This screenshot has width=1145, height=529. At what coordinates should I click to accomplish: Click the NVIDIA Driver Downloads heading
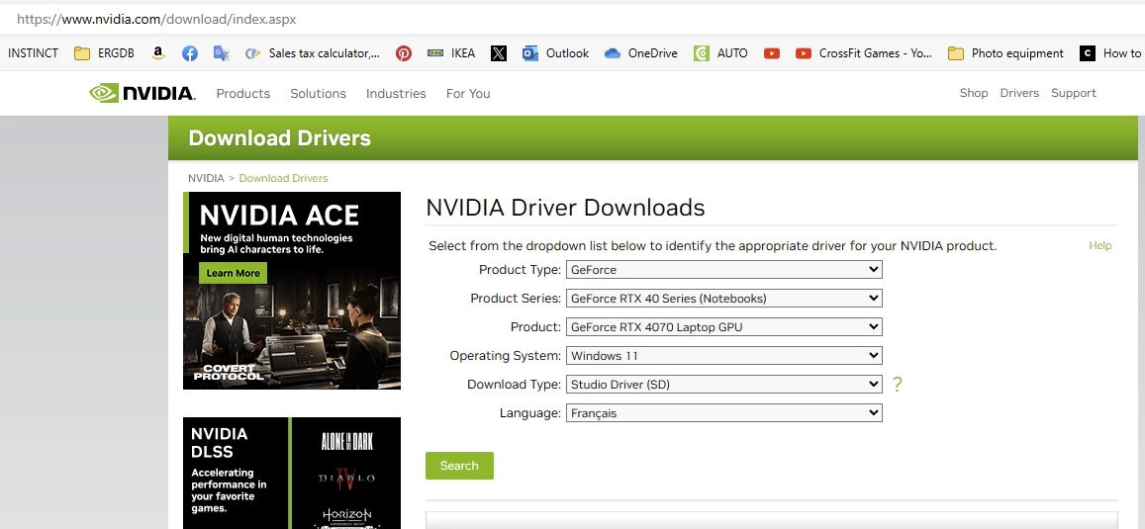coord(565,208)
